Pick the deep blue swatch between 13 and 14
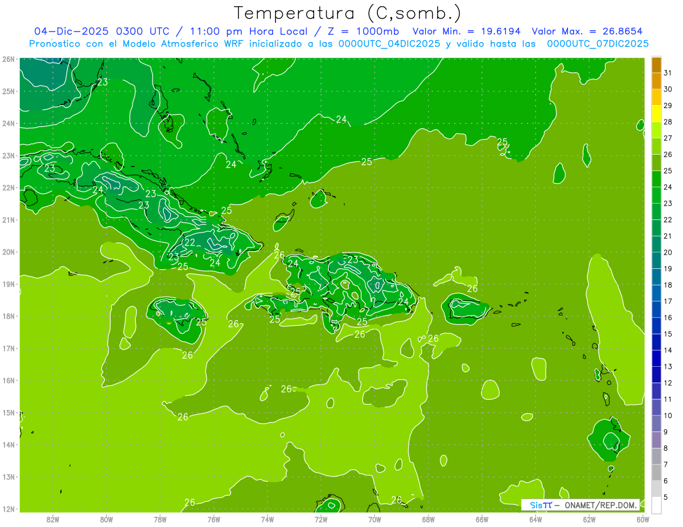This screenshot has height=527, width=683. (x=656, y=359)
